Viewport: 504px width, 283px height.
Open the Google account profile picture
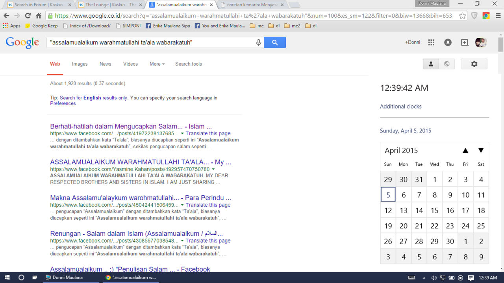pyautogui.click(x=481, y=42)
